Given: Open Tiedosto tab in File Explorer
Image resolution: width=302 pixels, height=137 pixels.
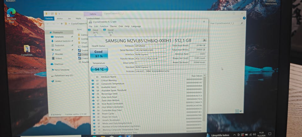Looking at the screenshot, I should point(49,18).
